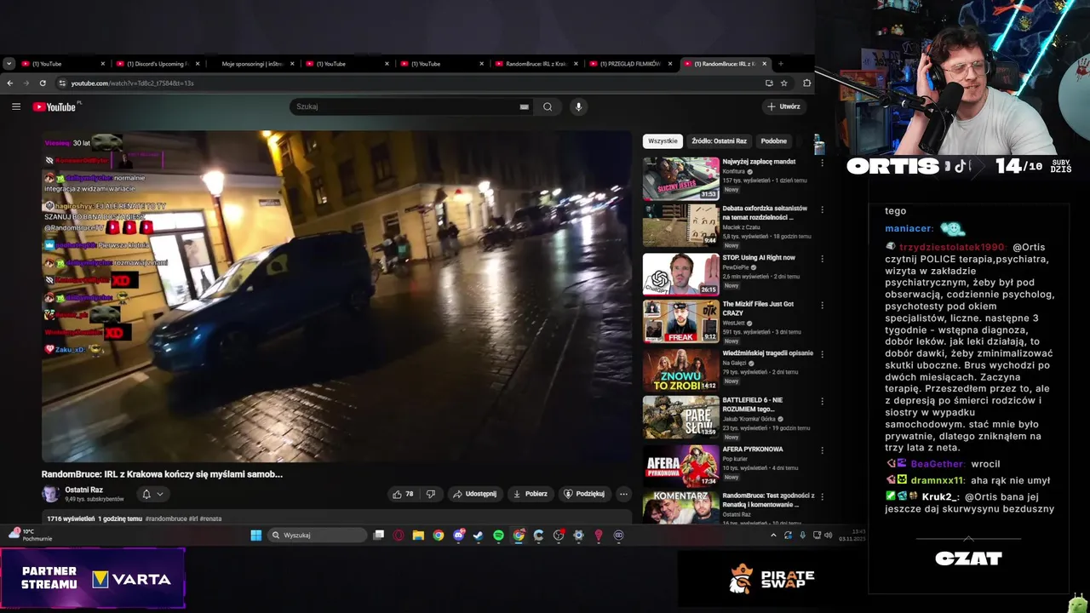Viewport: 1090px width, 613px height.
Task: Reload the page in the browser
Action: pyautogui.click(x=43, y=83)
